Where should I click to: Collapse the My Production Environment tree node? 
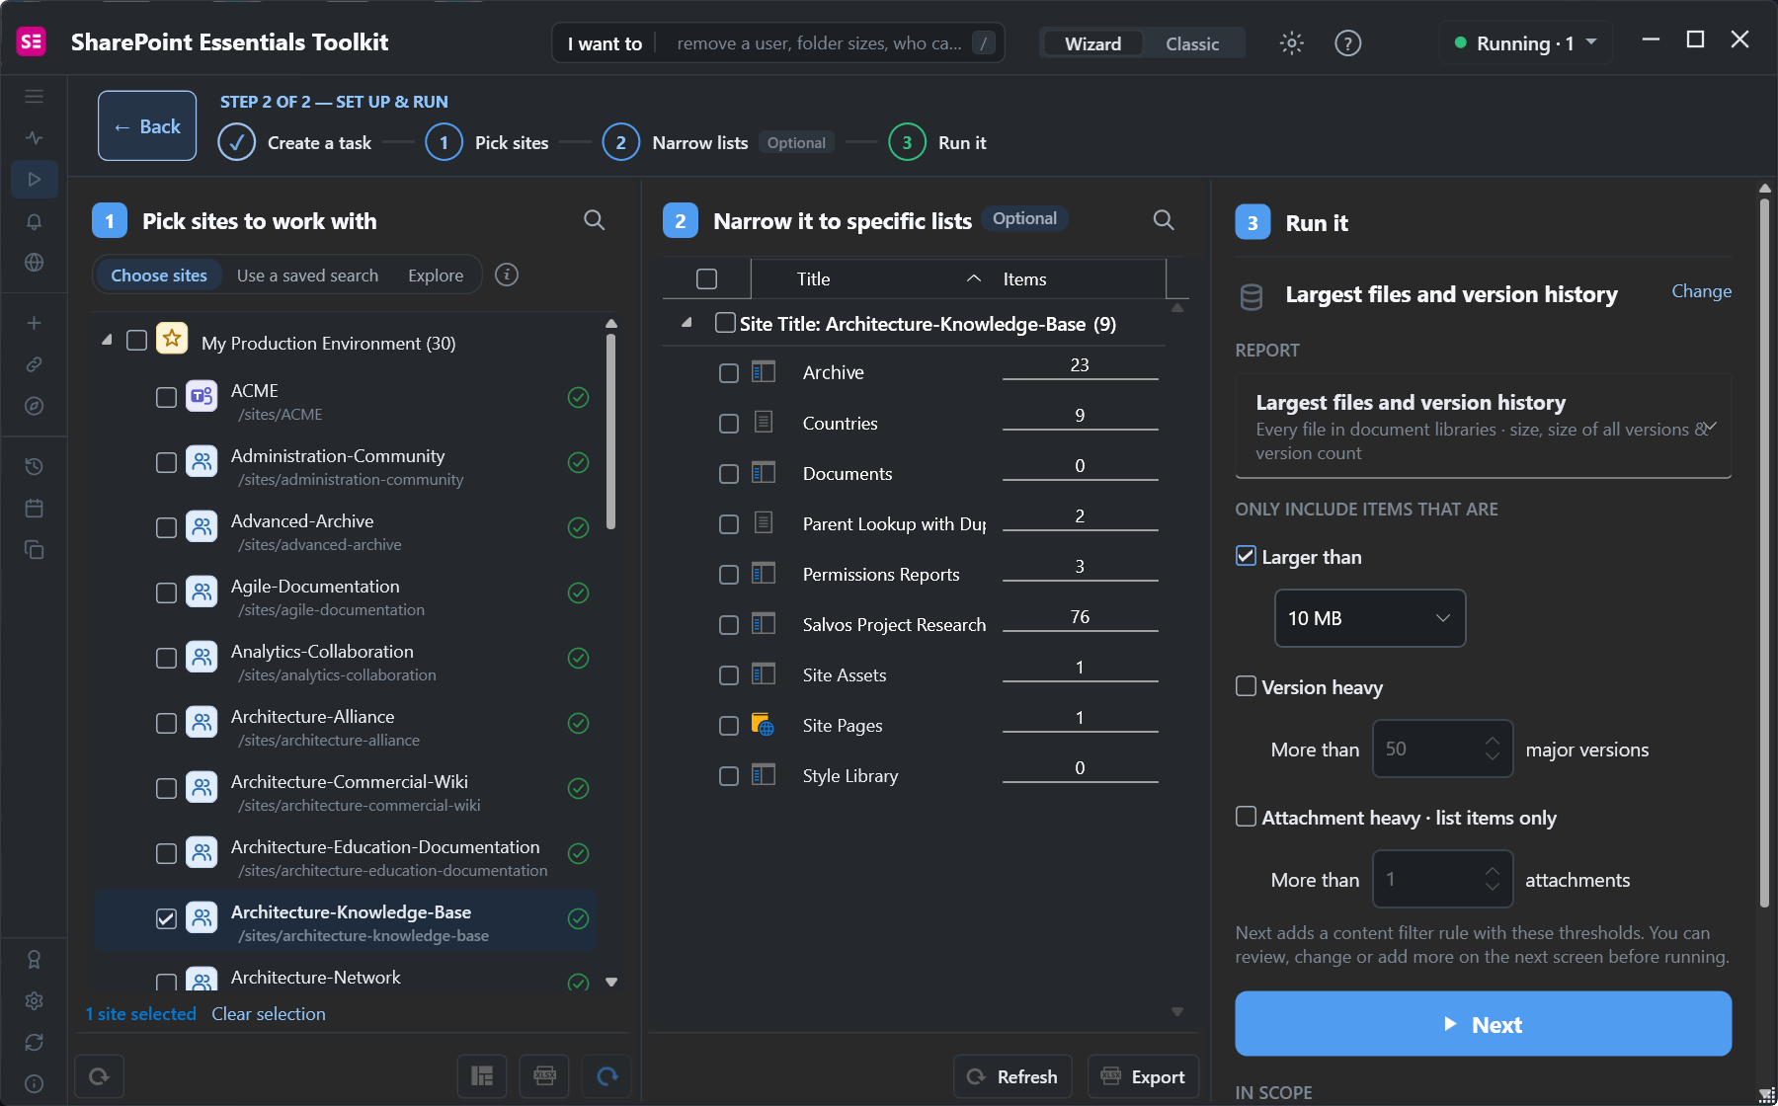click(x=107, y=341)
